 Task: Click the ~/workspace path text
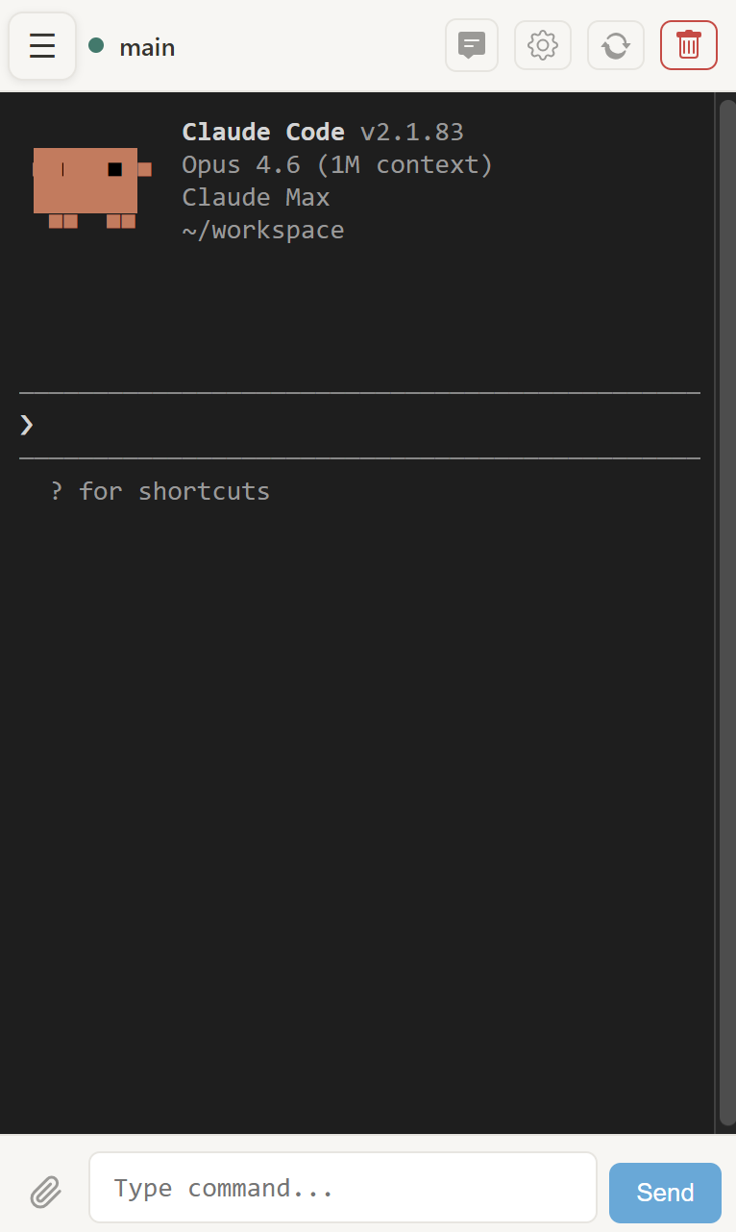coord(262,231)
